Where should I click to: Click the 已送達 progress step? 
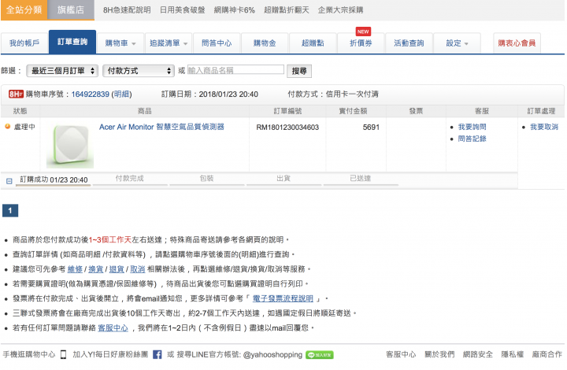click(361, 179)
